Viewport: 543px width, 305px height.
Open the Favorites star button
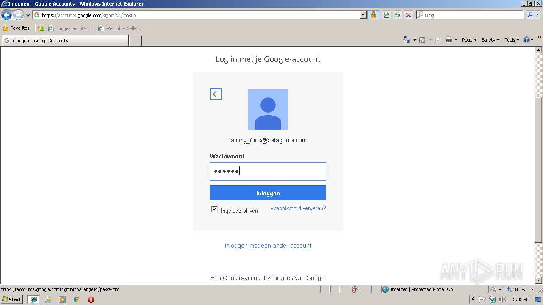(16, 28)
